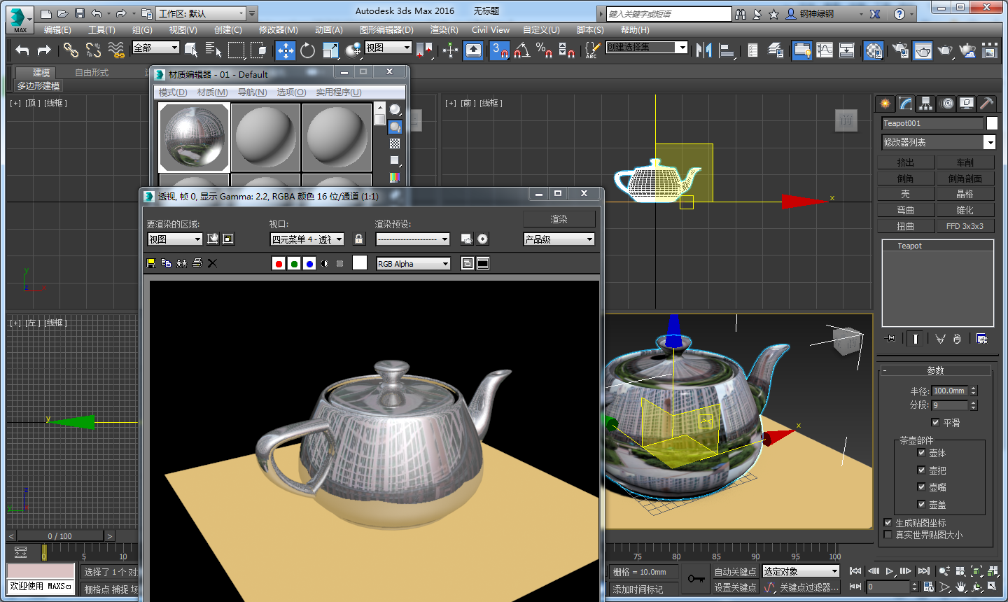Click the Maximize Viewport Toggle icon
The width and height of the screenshot is (1008, 602).
click(x=993, y=588)
